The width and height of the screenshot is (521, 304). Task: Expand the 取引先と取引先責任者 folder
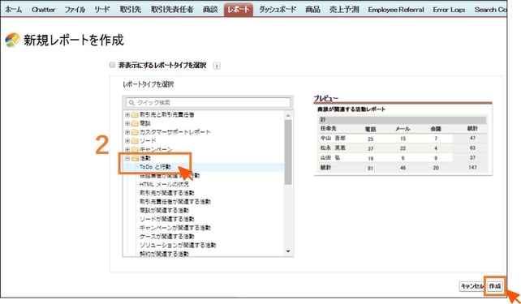tap(127, 115)
